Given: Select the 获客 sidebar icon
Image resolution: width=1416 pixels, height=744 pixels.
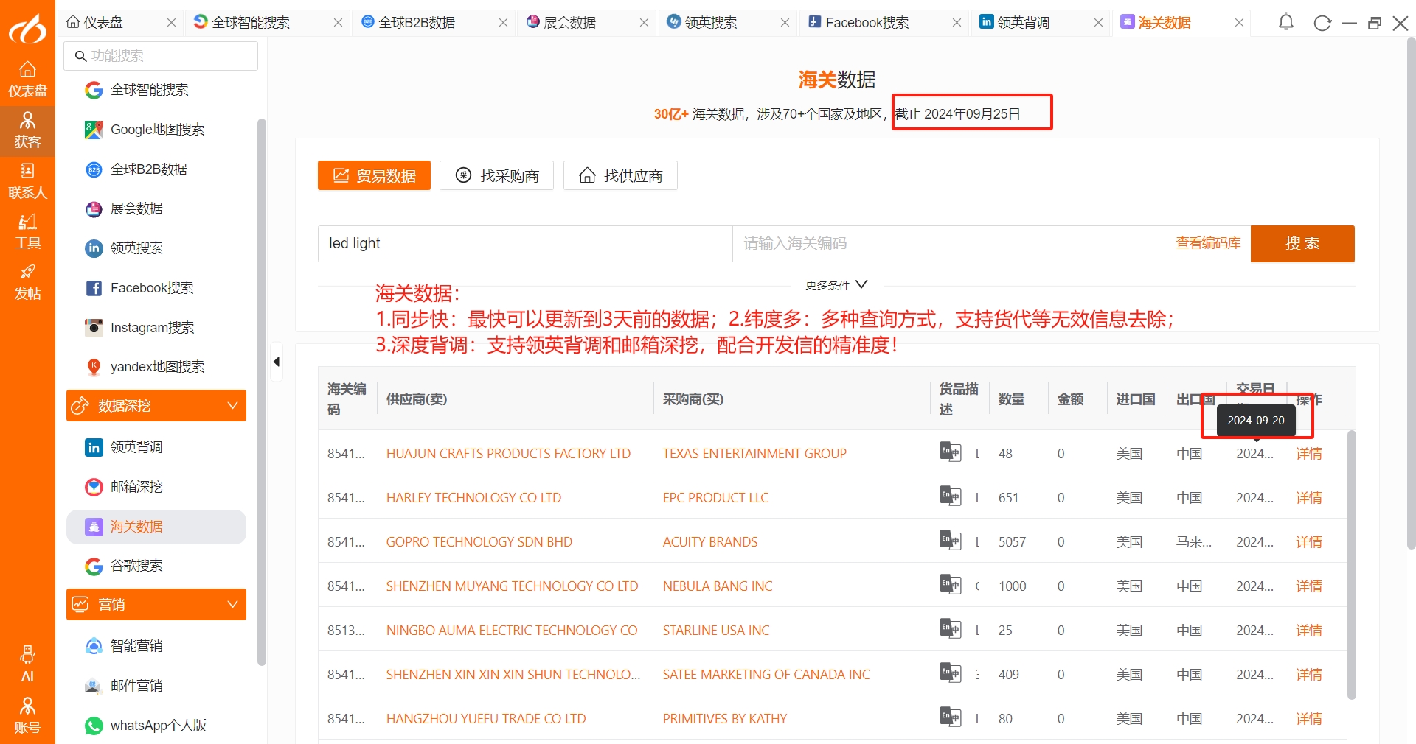Looking at the screenshot, I should pyautogui.click(x=27, y=130).
